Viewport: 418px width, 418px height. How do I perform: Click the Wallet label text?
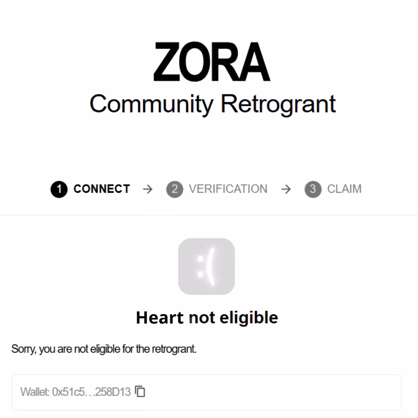35,392
